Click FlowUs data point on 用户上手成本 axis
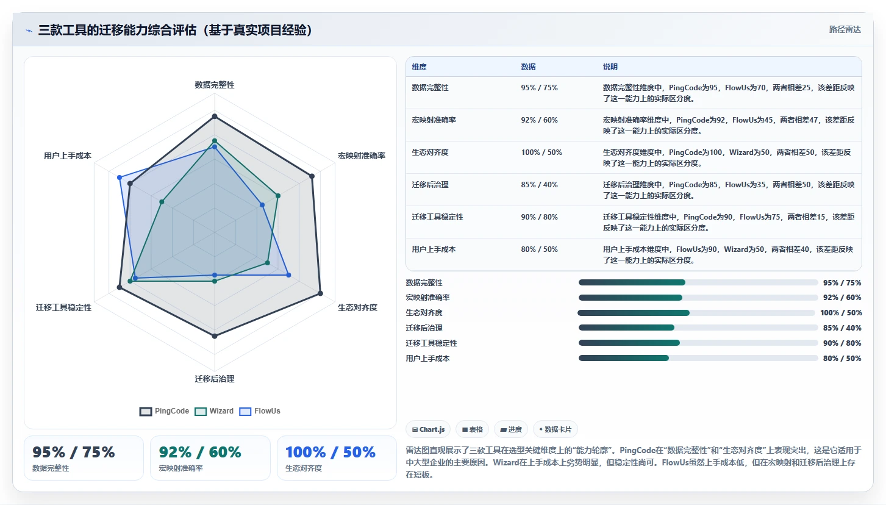This screenshot has width=886, height=505. point(120,177)
